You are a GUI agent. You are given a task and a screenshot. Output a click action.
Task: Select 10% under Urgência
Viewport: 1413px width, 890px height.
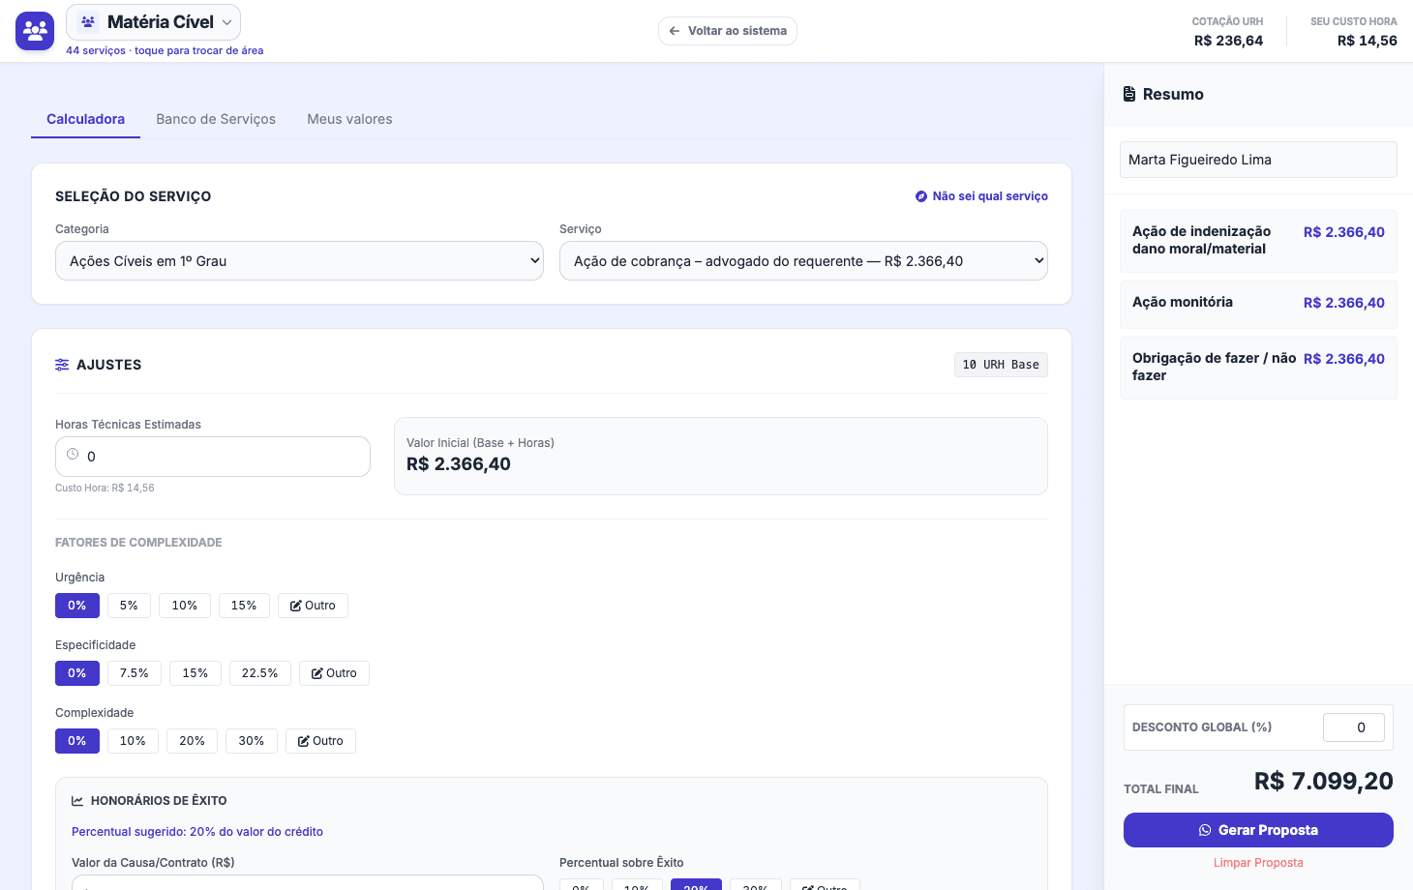click(185, 606)
